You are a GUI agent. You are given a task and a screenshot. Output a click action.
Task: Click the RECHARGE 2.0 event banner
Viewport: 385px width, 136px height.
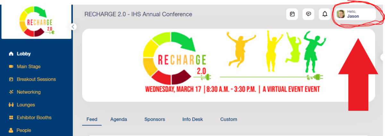228,65
